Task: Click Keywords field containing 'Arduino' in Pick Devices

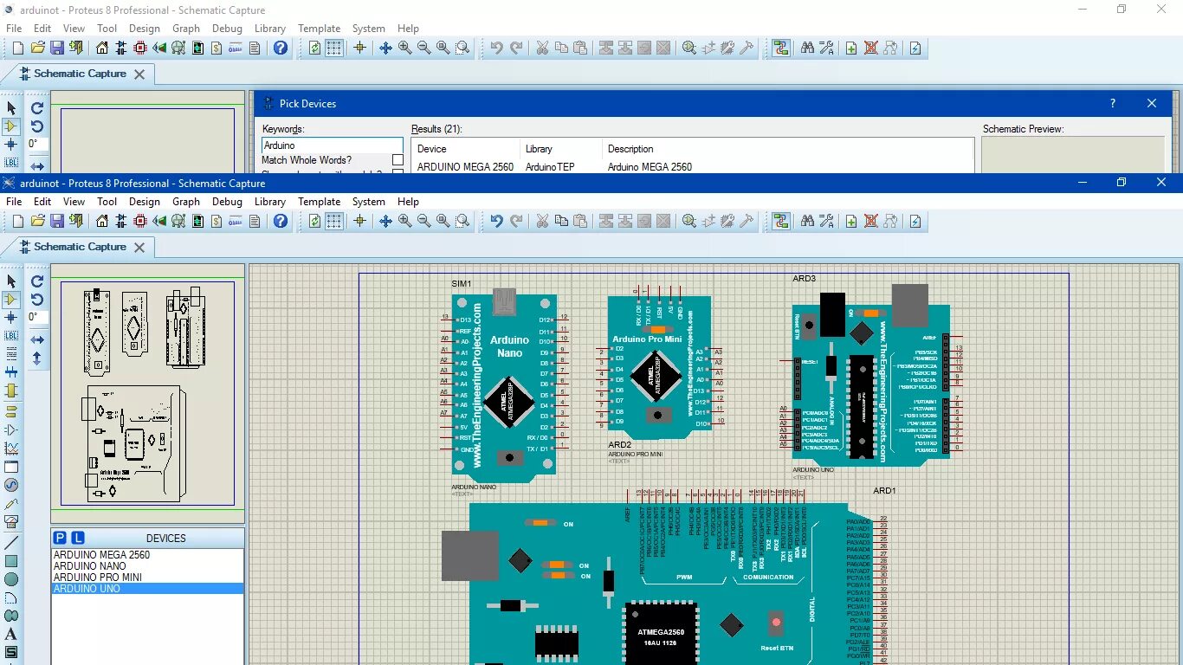Action: tap(333, 145)
